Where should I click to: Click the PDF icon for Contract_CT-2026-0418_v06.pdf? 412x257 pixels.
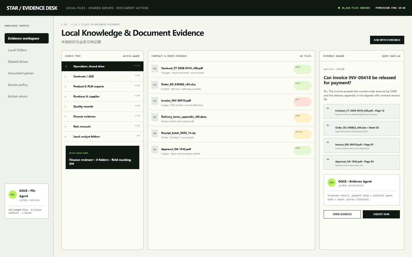[155, 69]
